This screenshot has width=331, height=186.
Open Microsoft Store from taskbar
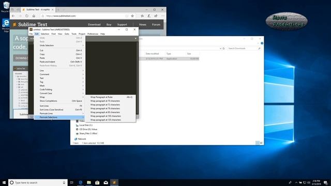click(x=97, y=182)
